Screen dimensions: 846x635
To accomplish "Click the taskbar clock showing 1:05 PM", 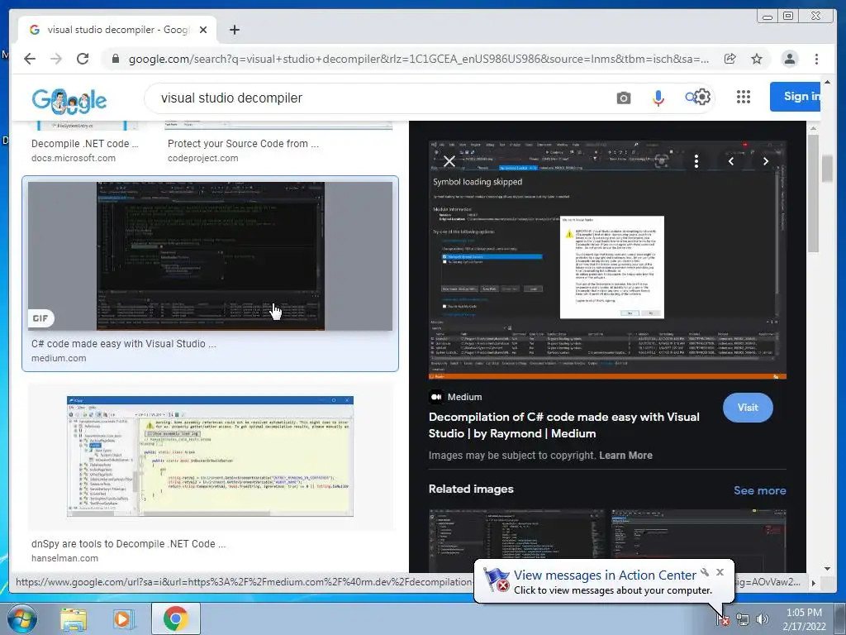I will (804, 619).
